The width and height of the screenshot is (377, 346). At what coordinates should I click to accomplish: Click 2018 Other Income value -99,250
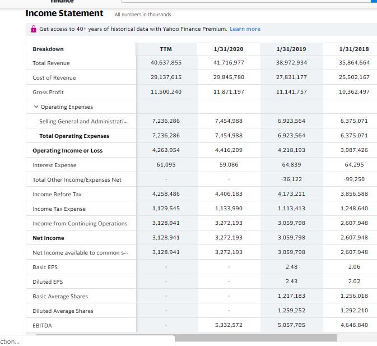(354, 179)
